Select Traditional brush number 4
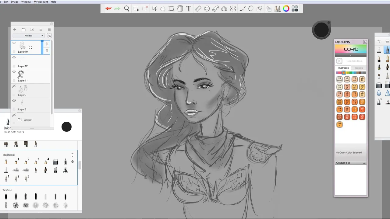 (46, 162)
